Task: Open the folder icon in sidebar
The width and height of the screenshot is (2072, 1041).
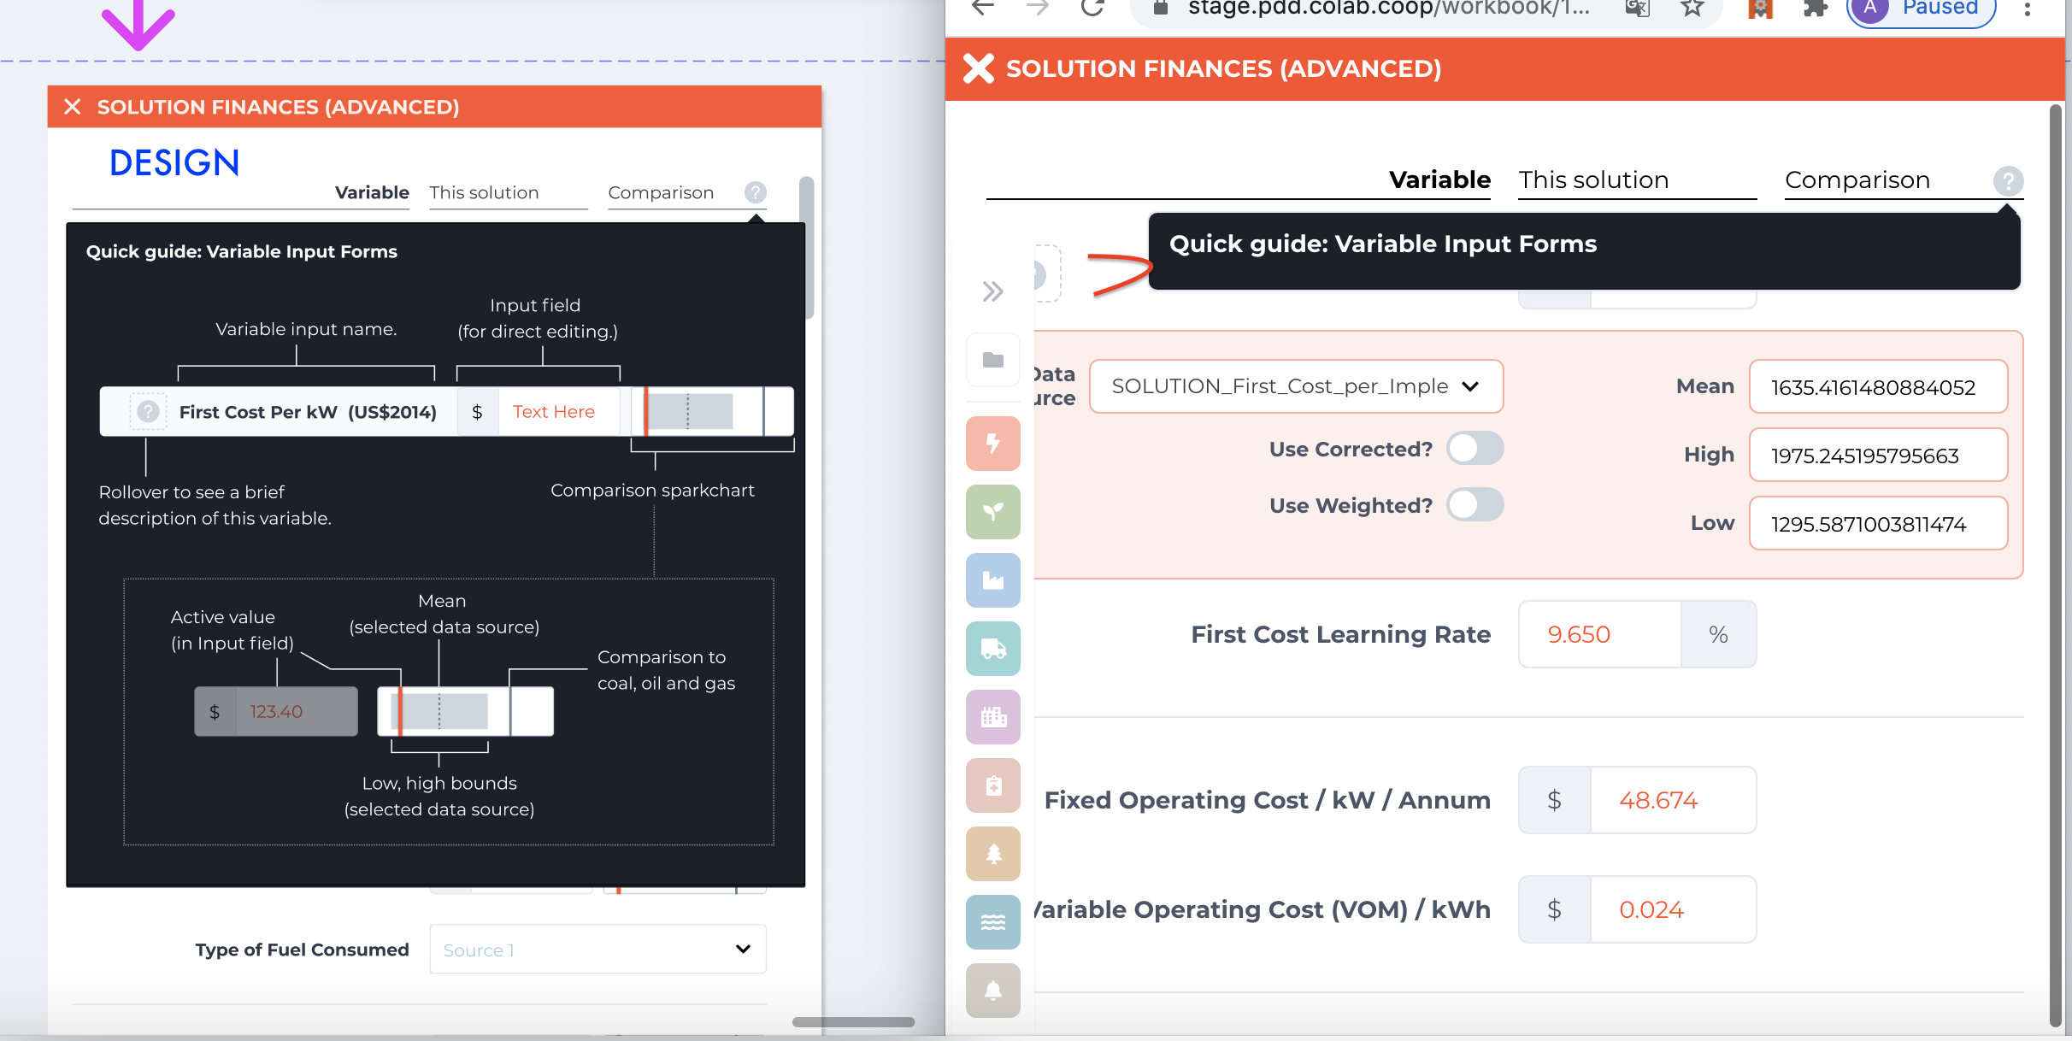Action: (992, 360)
